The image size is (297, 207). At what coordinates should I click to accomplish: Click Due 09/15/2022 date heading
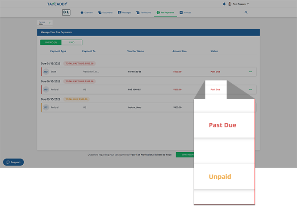[x=50, y=99]
